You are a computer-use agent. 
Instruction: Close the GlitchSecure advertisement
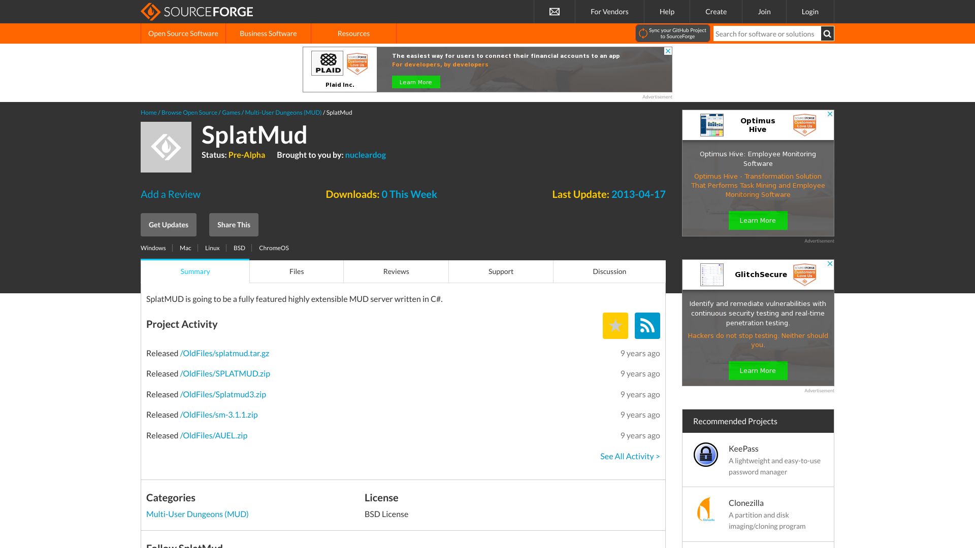pos(830,263)
